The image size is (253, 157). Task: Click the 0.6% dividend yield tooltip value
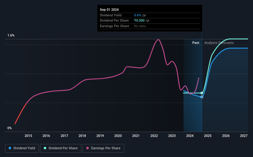point(137,15)
